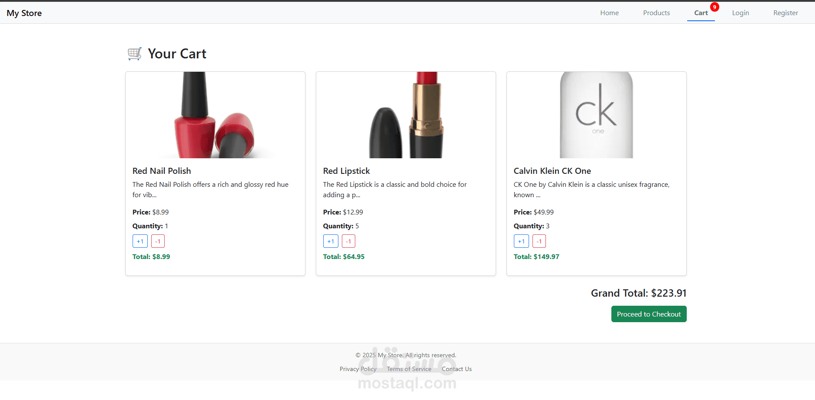Screen dimensions: 815x400
Task: Increase Red Lipstick quantity by one
Action: click(x=331, y=241)
